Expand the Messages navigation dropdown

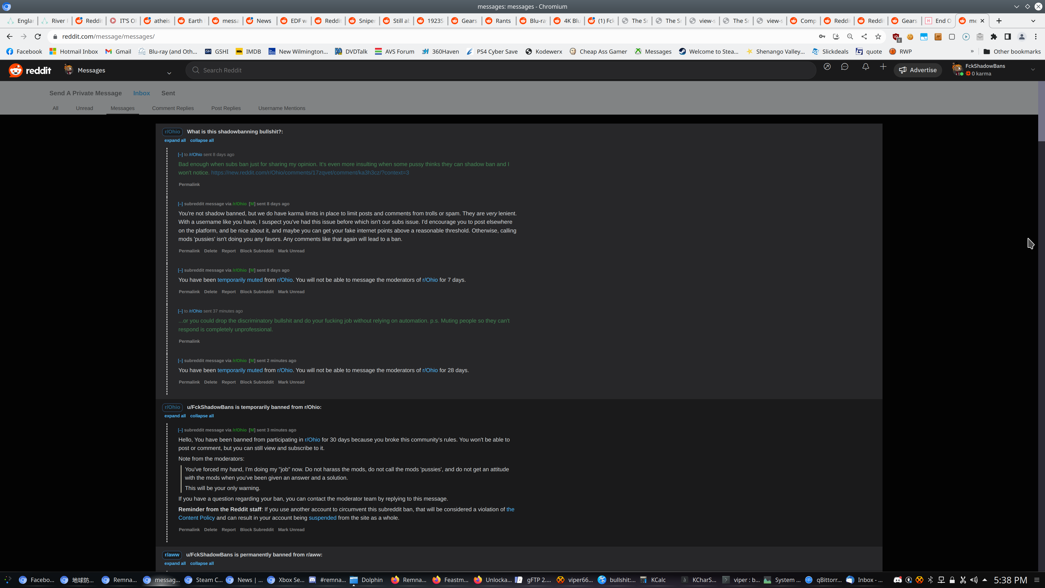coord(169,73)
